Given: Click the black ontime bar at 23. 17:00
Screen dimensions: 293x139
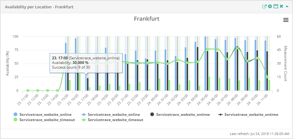Looking at the screenshot, I should (88, 84).
